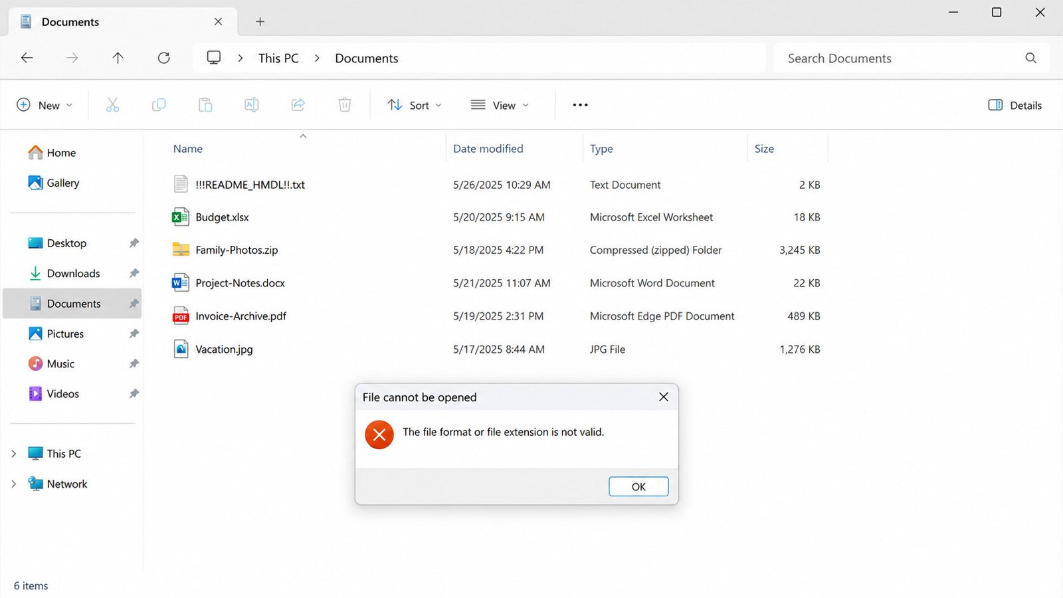Open the See more ellipsis menu
The image size is (1063, 598).
tap(580, 105)
